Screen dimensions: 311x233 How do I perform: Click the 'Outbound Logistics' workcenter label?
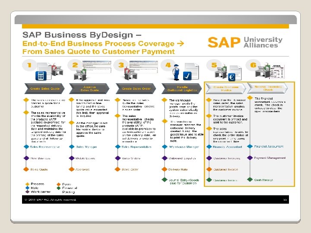click(x=182, y=158)
